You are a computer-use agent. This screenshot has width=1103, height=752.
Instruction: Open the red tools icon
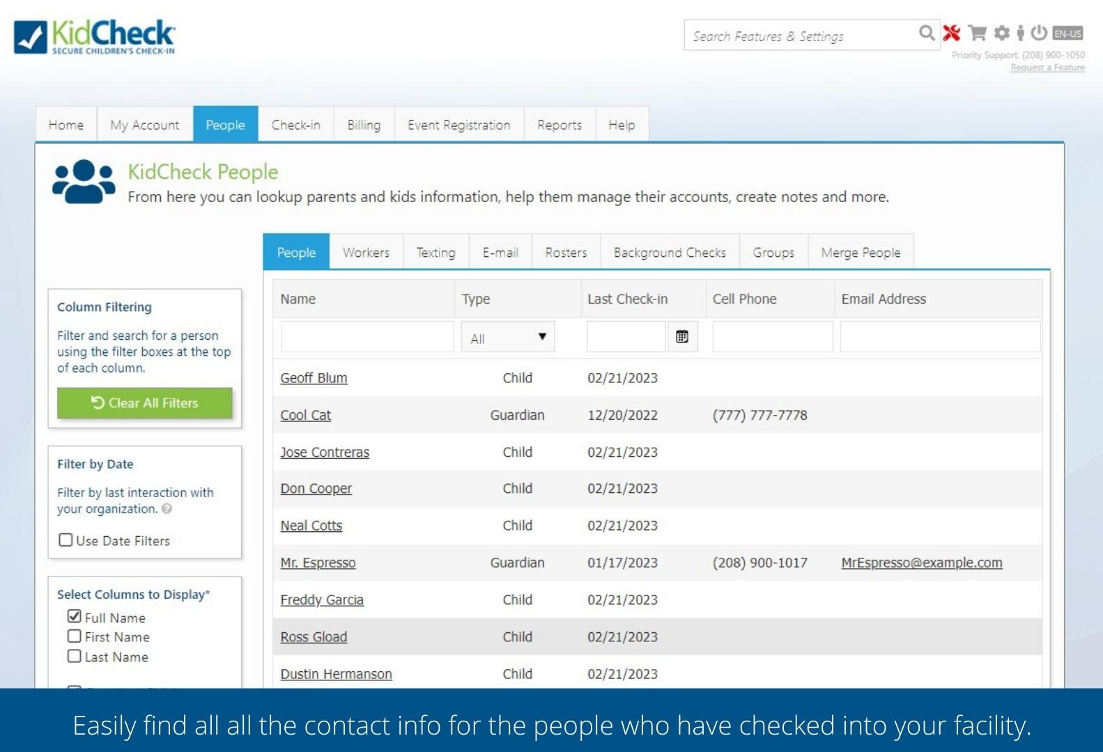tap(951, 33)
